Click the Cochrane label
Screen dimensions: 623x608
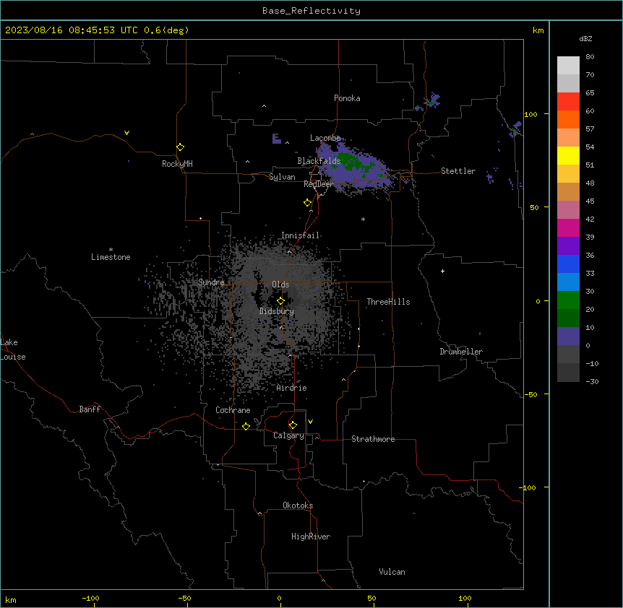point(233,410)
